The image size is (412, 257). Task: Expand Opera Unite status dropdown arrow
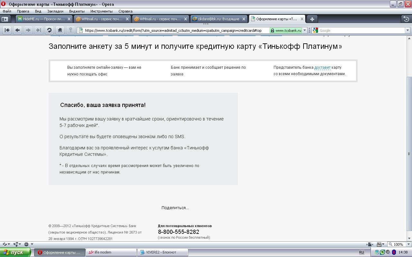point(20,244)
